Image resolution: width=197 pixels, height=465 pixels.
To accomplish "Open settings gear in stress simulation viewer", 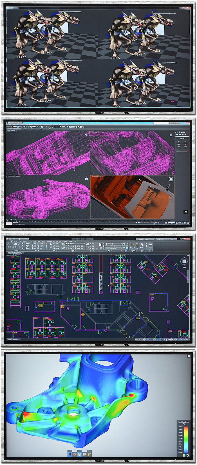I will point(189,356).
